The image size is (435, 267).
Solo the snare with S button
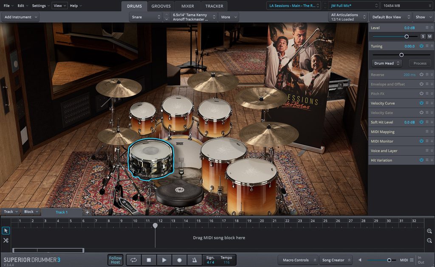423,37
